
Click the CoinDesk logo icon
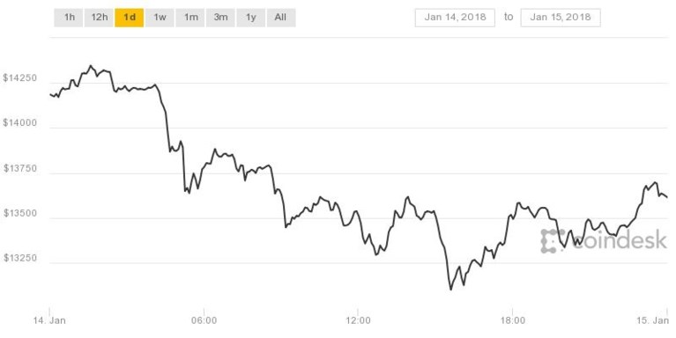tap(553, 240)
